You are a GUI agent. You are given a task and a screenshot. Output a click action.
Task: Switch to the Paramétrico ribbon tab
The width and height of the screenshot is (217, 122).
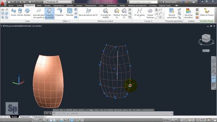pyautogui.click(x=59, y=5)
